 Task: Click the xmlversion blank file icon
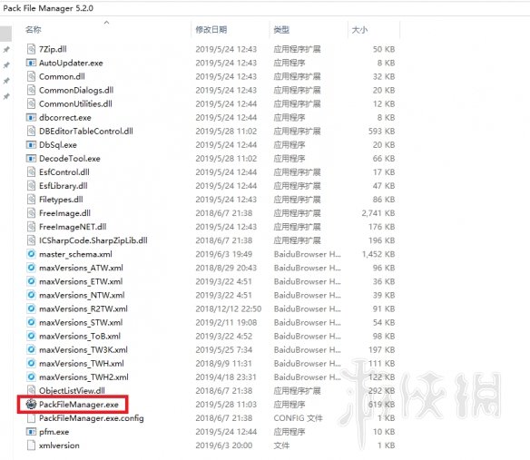(31, 445)
